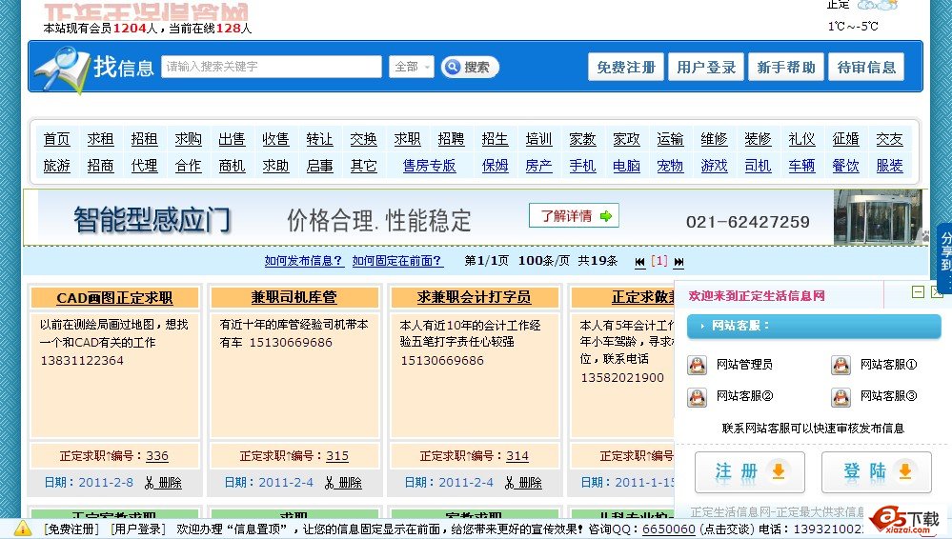Select 宠物 category
Screen dimensions: 952x539
pos(670,166)
